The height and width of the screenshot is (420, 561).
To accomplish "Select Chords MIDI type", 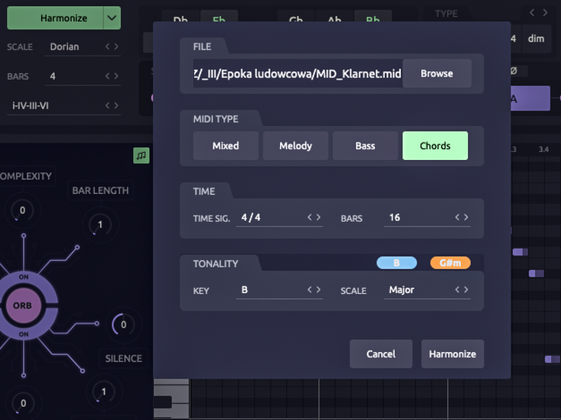I will (435, 146).
